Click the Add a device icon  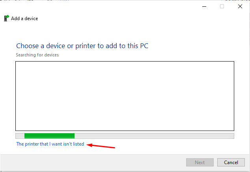(6, 18)
